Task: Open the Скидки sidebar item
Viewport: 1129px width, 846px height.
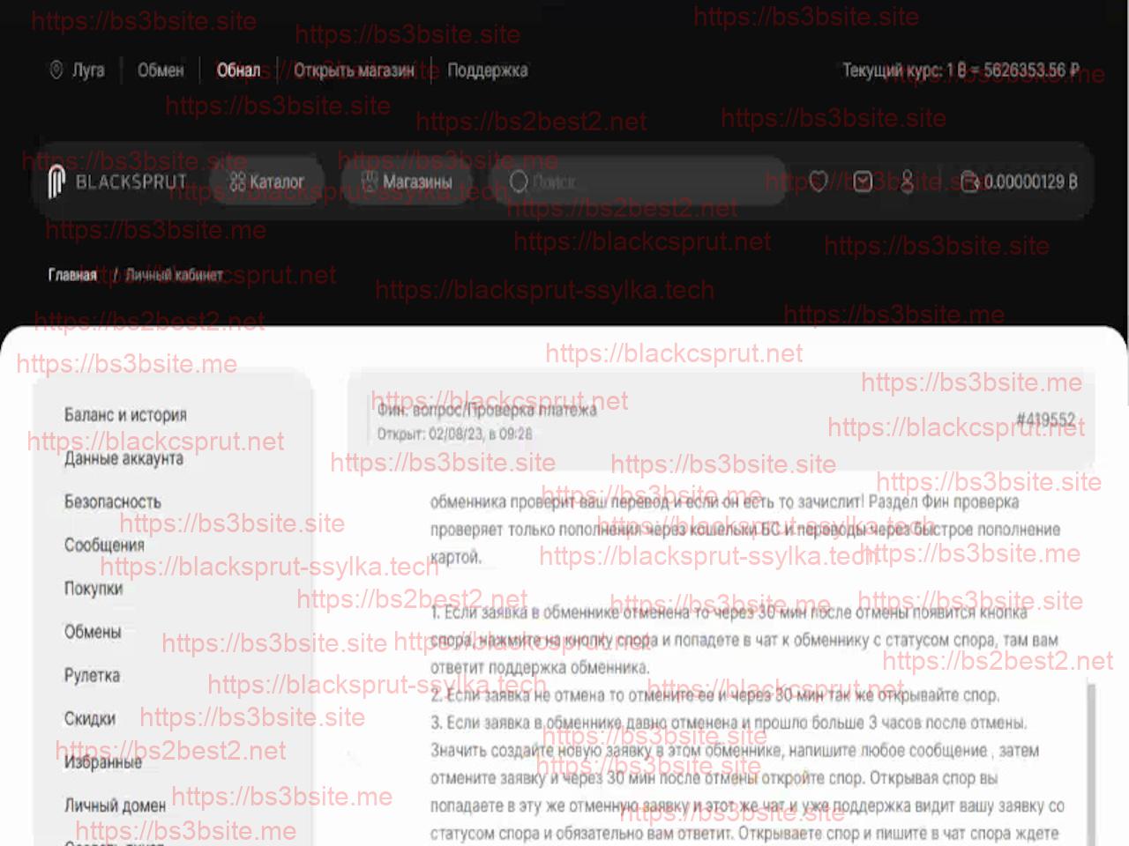Action: click(x=89, y=718)
